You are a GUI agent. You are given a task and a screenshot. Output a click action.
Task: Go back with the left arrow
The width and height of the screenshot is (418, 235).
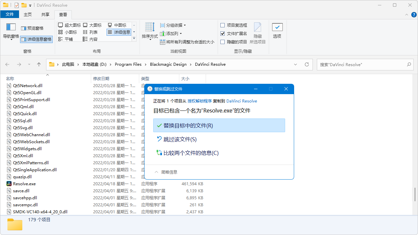click(7, 64)
